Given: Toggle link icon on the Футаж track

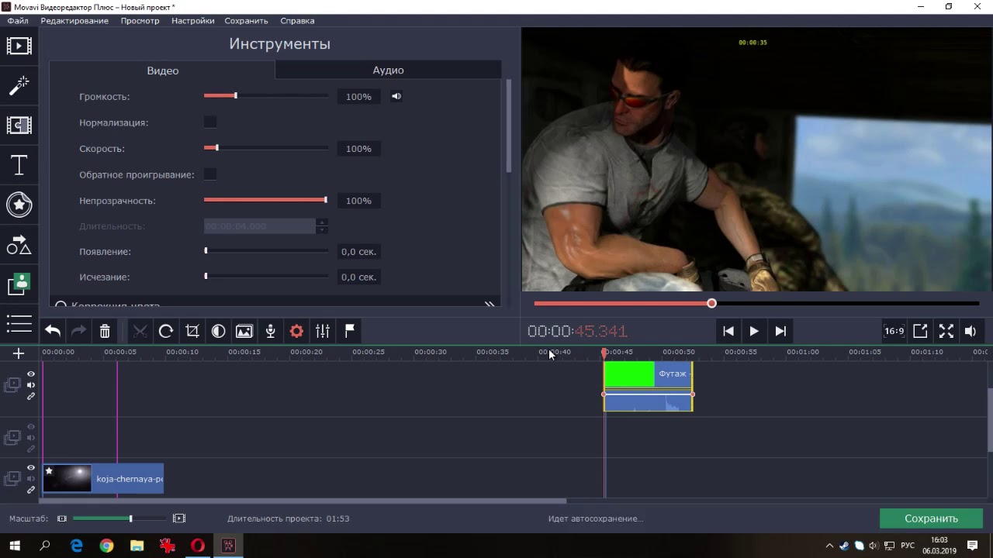Looking at the screenshot, I should coord(31,396).
